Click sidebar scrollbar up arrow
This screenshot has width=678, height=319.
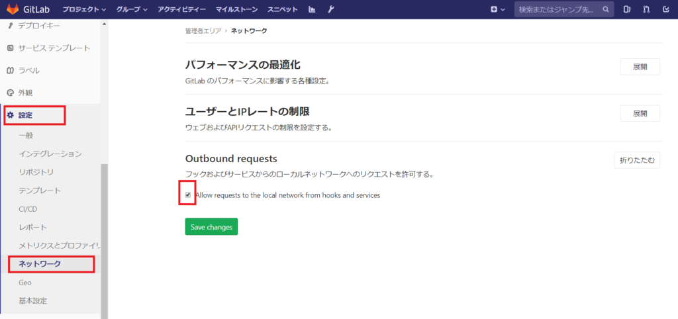click(x=104, y=23)
